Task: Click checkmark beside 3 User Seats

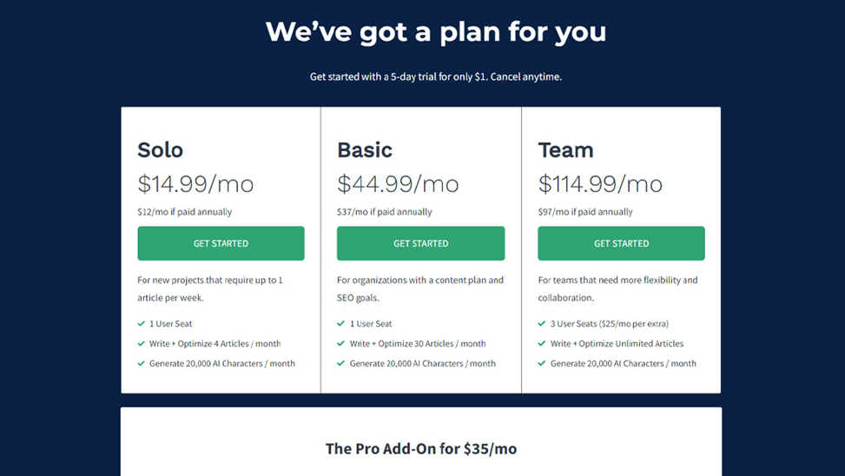Action: pyautogui.click(x=542, y=323)
